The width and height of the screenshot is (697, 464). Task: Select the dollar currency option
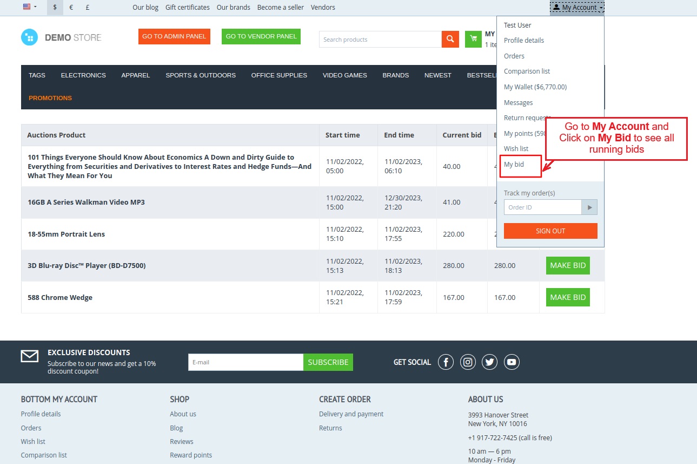55,8
